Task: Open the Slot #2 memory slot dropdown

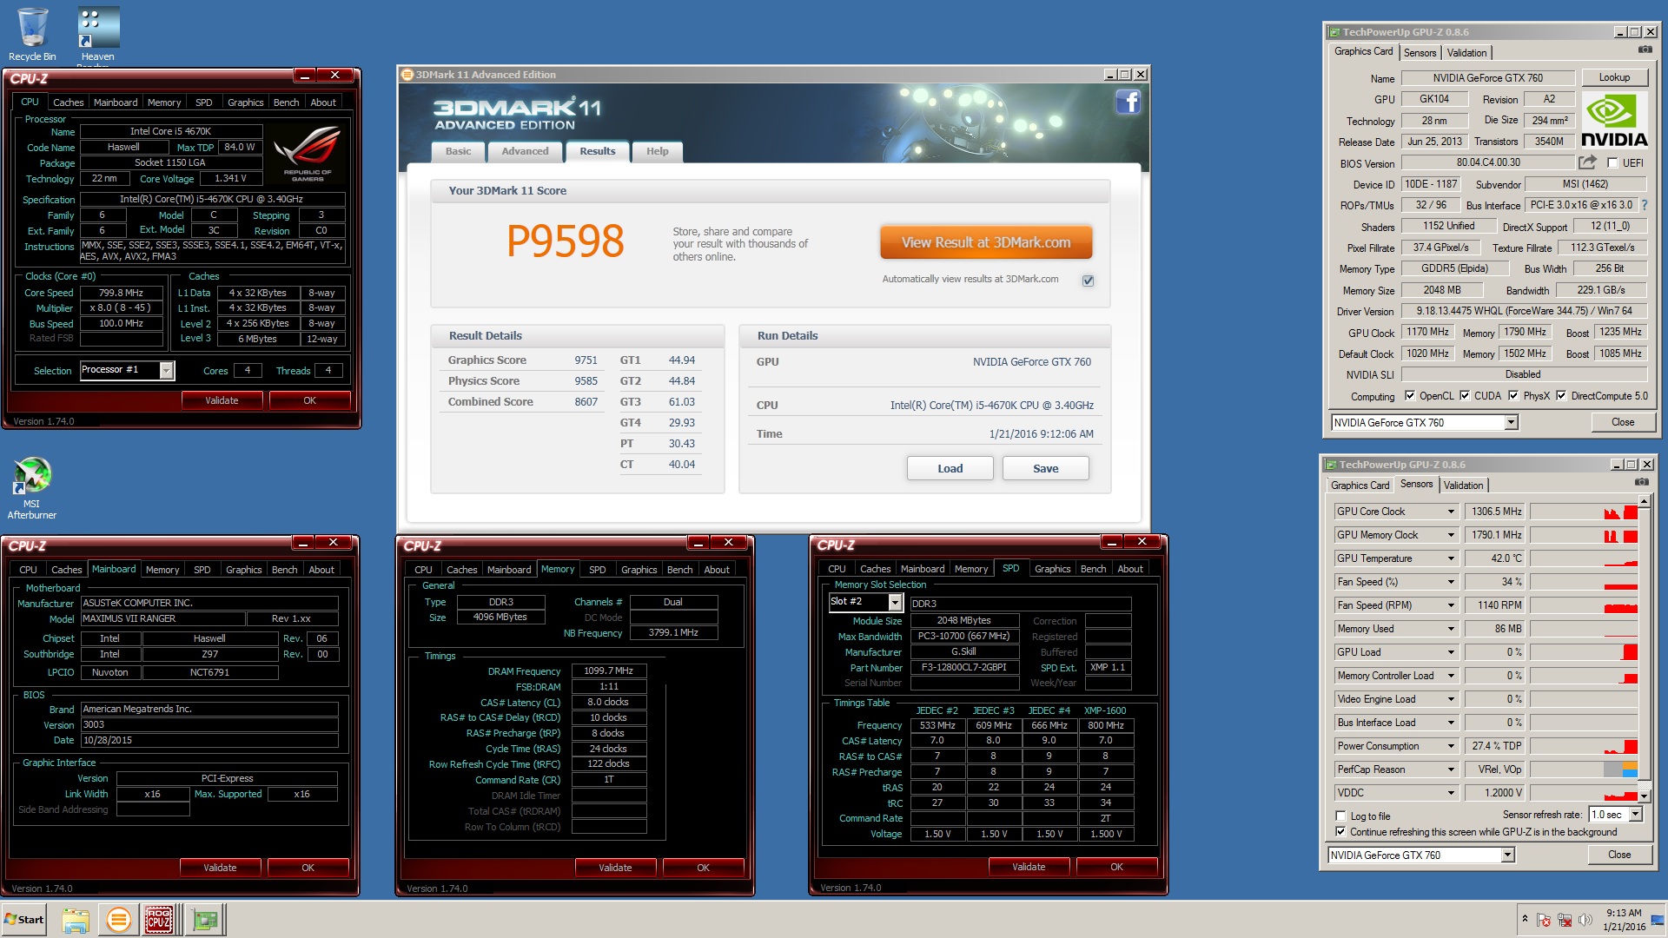Action: pos(895,603)
